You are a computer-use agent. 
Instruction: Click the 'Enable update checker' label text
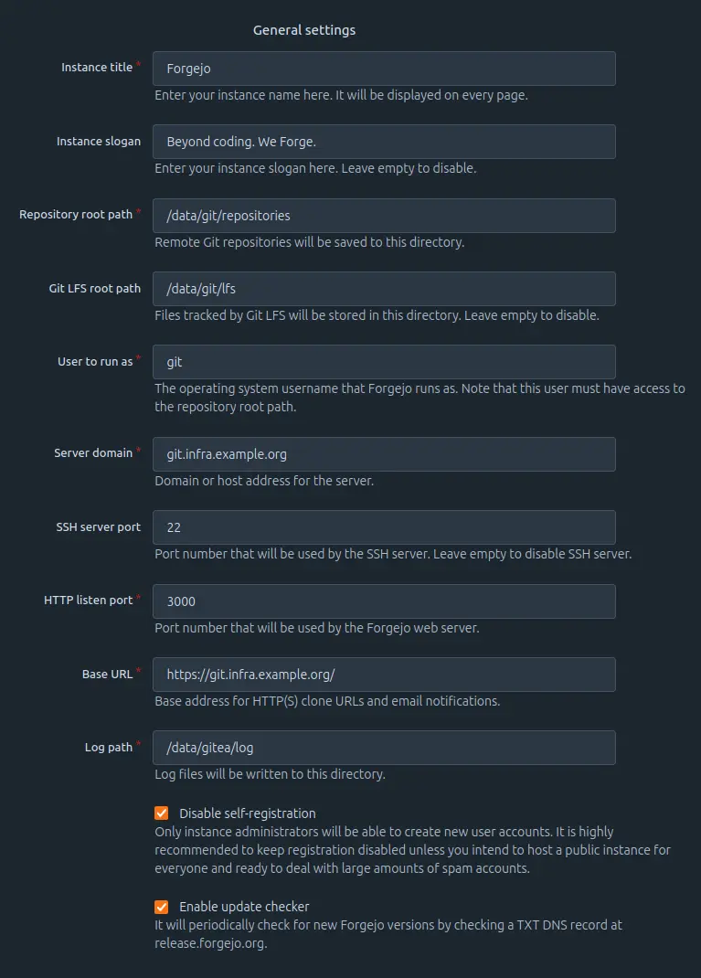(x=244, y=907)
